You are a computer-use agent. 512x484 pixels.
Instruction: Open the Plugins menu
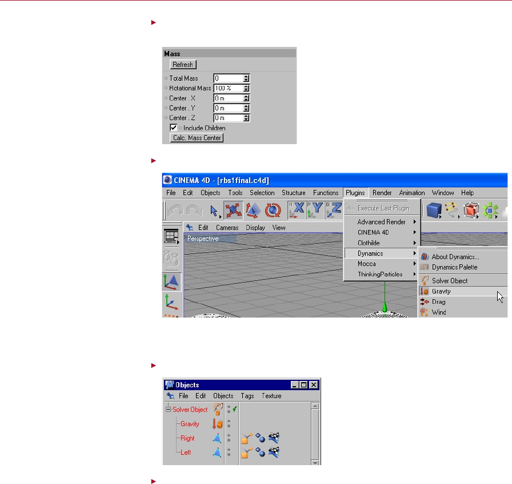coord(355,193)
